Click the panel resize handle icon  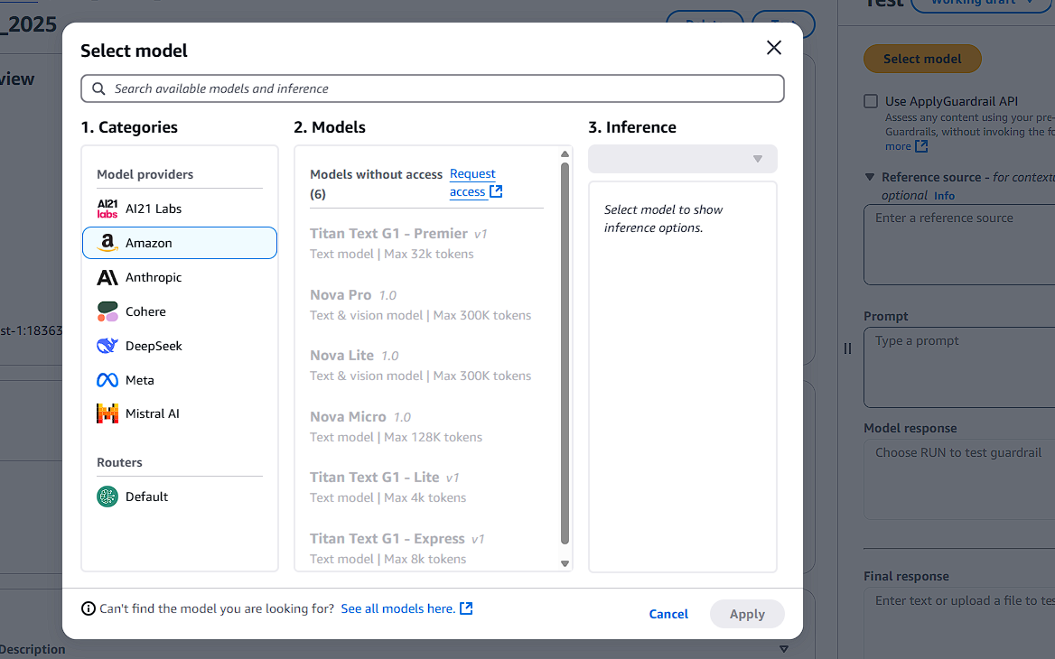(x=848, y=348)
